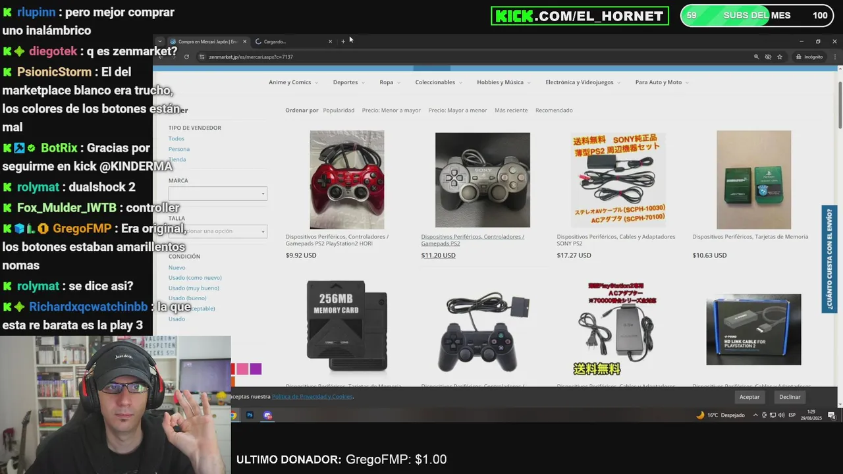Expand the Ropa category menu
The height and width of the screenshot is (474, 843).
click(389, 82)
